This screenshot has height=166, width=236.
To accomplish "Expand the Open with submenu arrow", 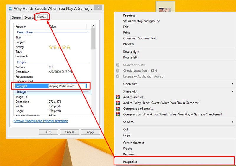I will click(x=232, y=84).
